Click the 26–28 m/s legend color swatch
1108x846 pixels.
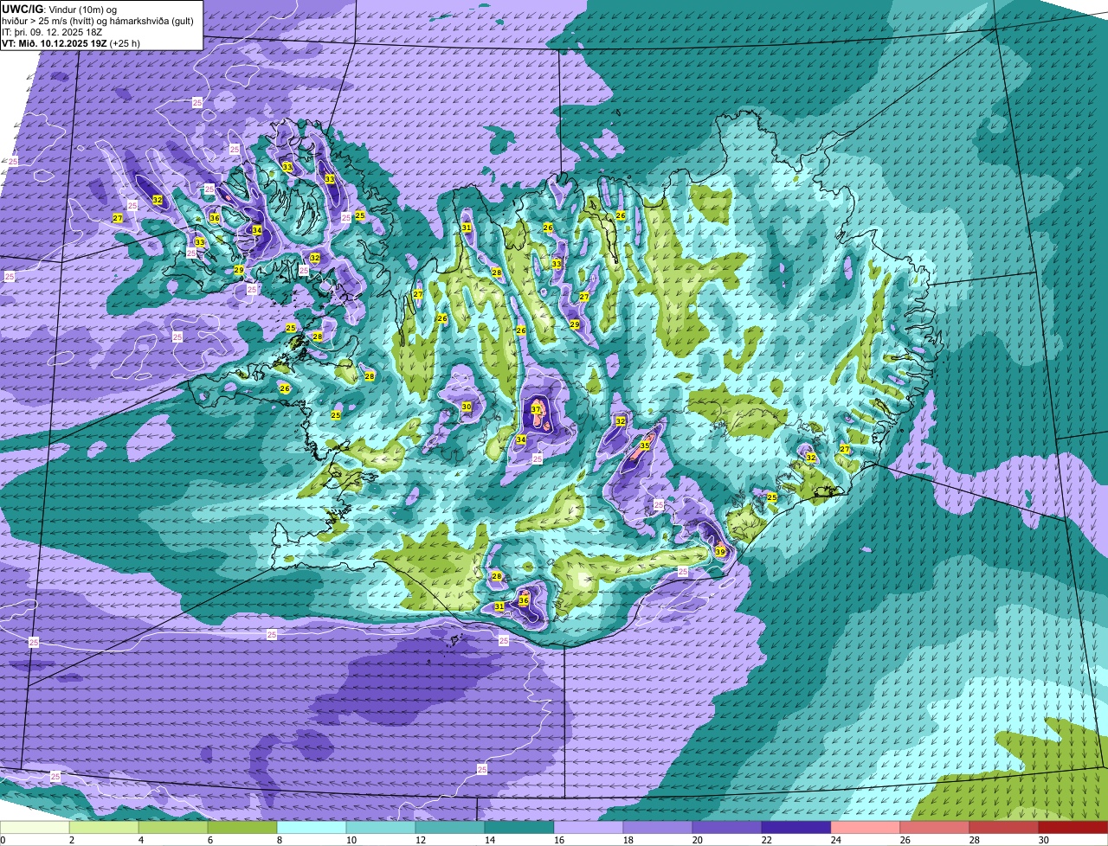point(935,828)
